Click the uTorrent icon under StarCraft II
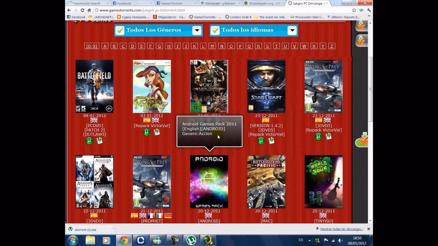Image resolution: width=438 pixels, height=246 pixels. 261,140
